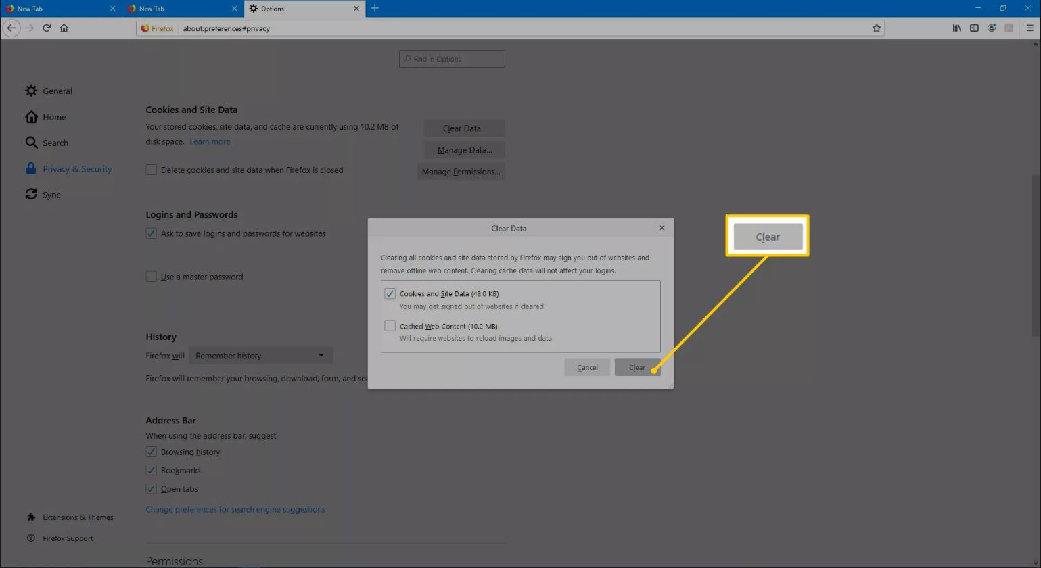Expand the Remember history dropdown

click(260, 356)
